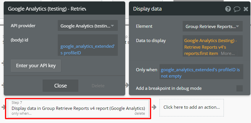This screenshot has height=123, width=251.
Task: Enable breakpoint in debug mode checkbox
Action: (240, 88)
